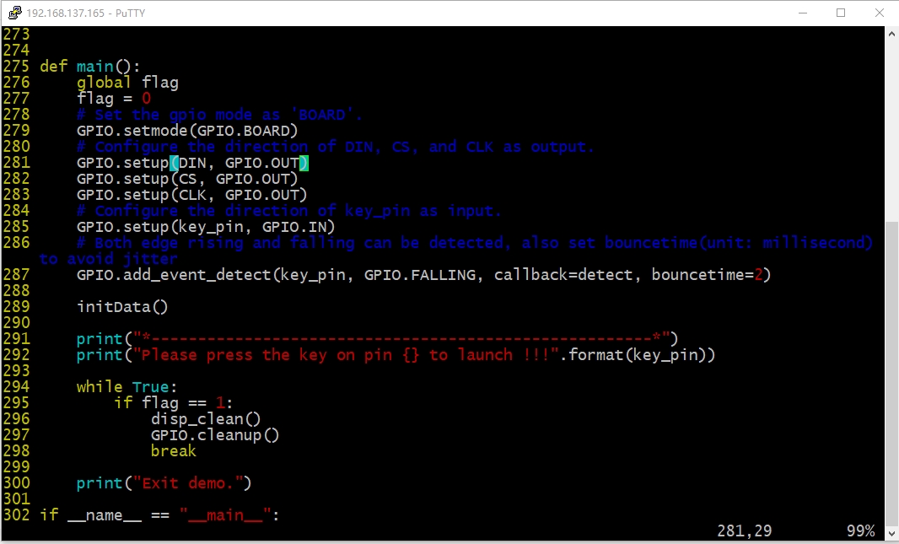This screenshot has width=899, height=544.
Task: Click the comment about key_pin as input
Action: coord(289,211)
